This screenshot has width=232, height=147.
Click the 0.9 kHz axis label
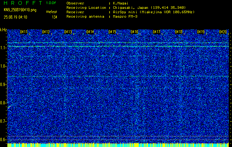tap(3, 85)
